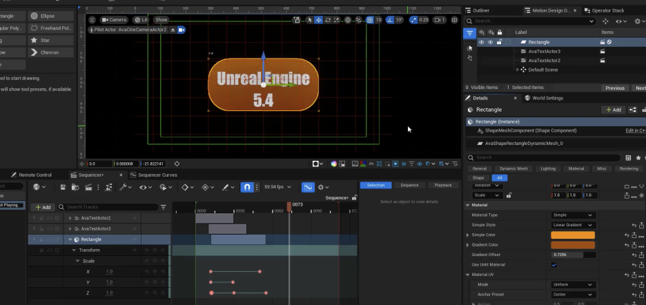Viewport: 646px width, 305px height.
Task: Expand the AvaTextActor2 track
Action: (x=70, y=218)
